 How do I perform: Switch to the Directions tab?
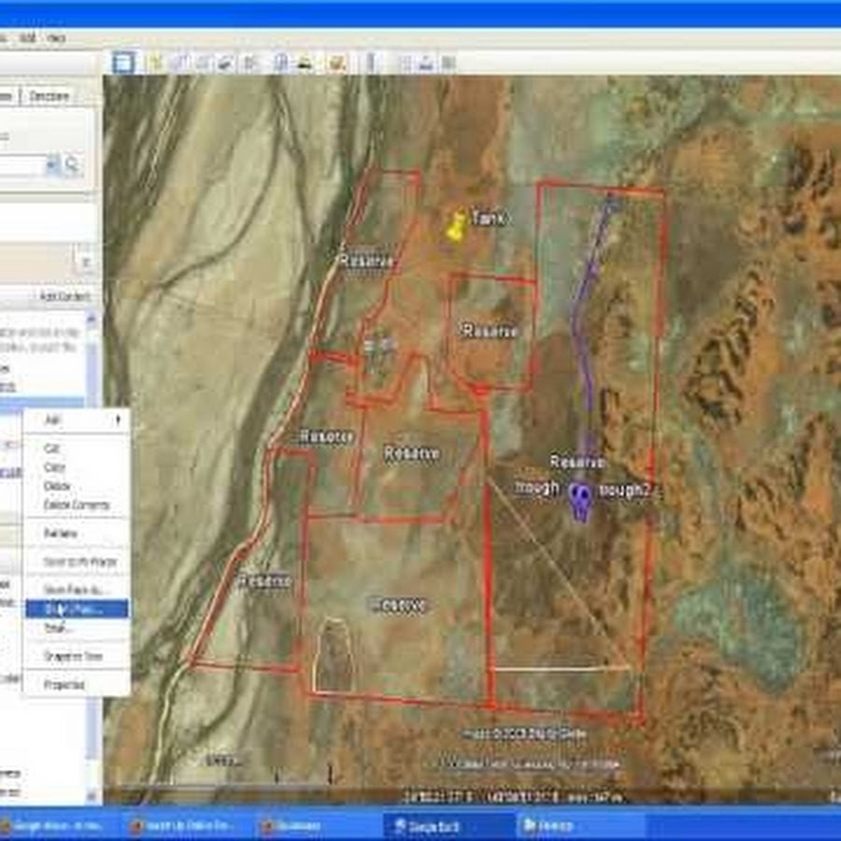pos(49,96)
